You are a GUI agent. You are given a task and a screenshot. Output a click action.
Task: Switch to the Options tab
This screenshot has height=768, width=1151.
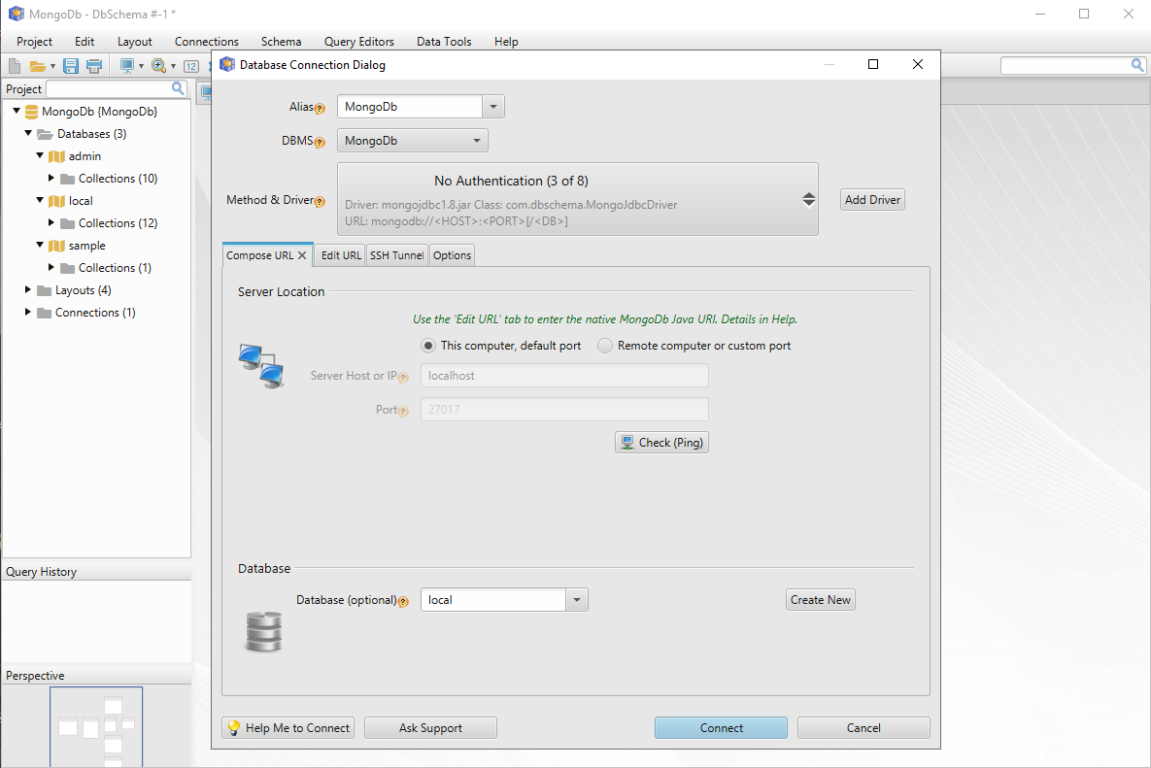click(x=453, y=255)
